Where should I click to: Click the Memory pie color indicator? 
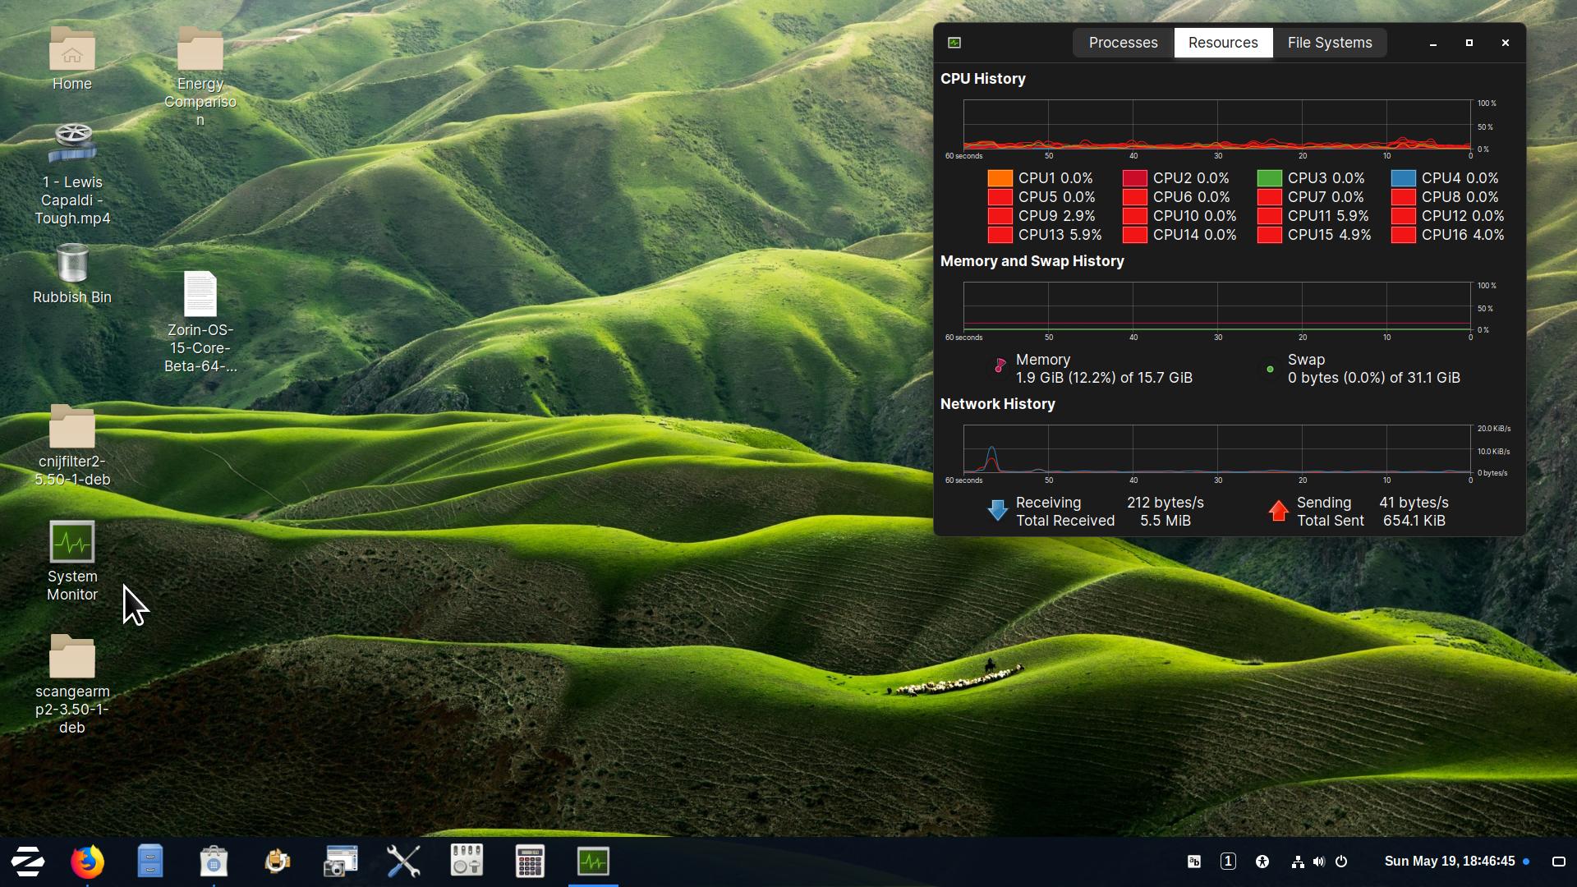coord(1000,366)
